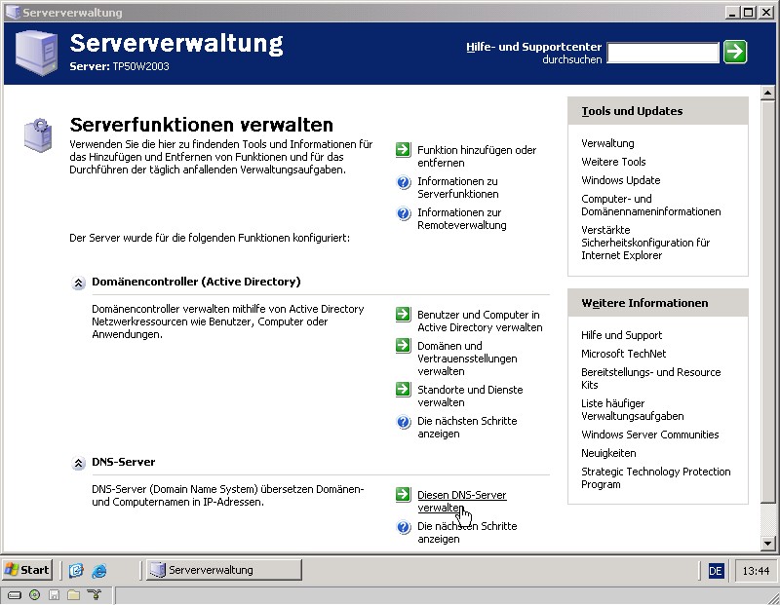The image size is (780, 605).
Task: Open the Microsoft TechNet link
Action: coord(623,354)
